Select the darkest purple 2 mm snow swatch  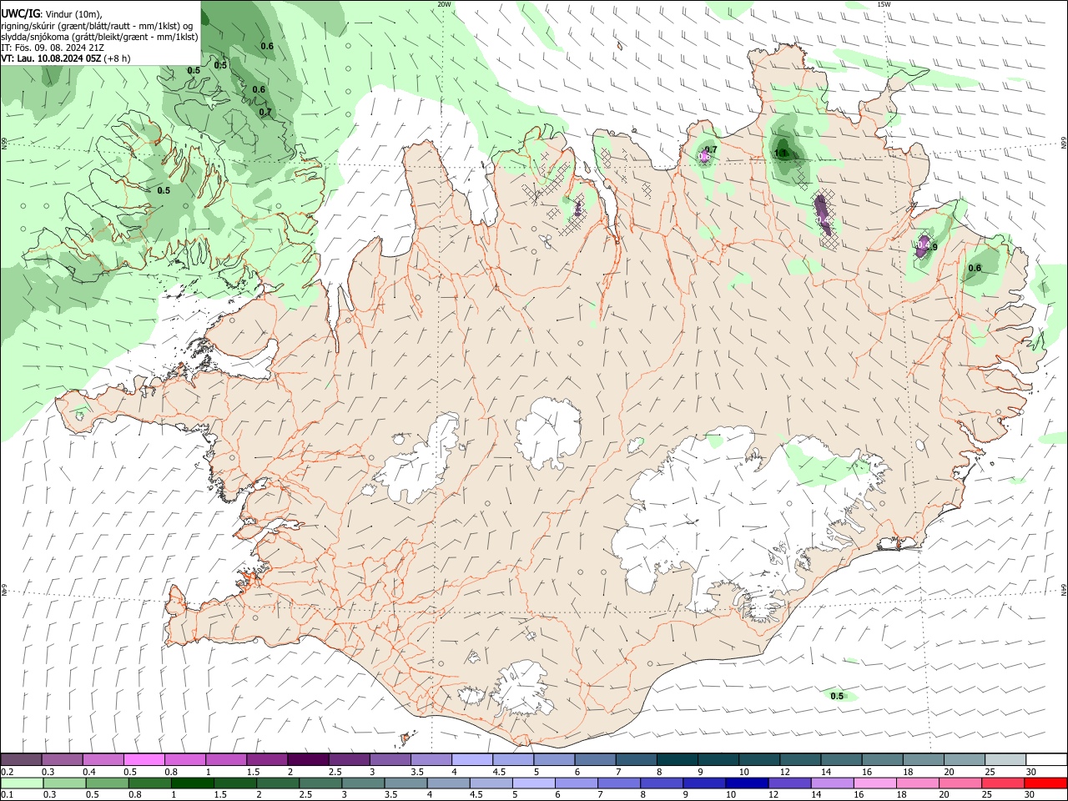coord(308,760)
